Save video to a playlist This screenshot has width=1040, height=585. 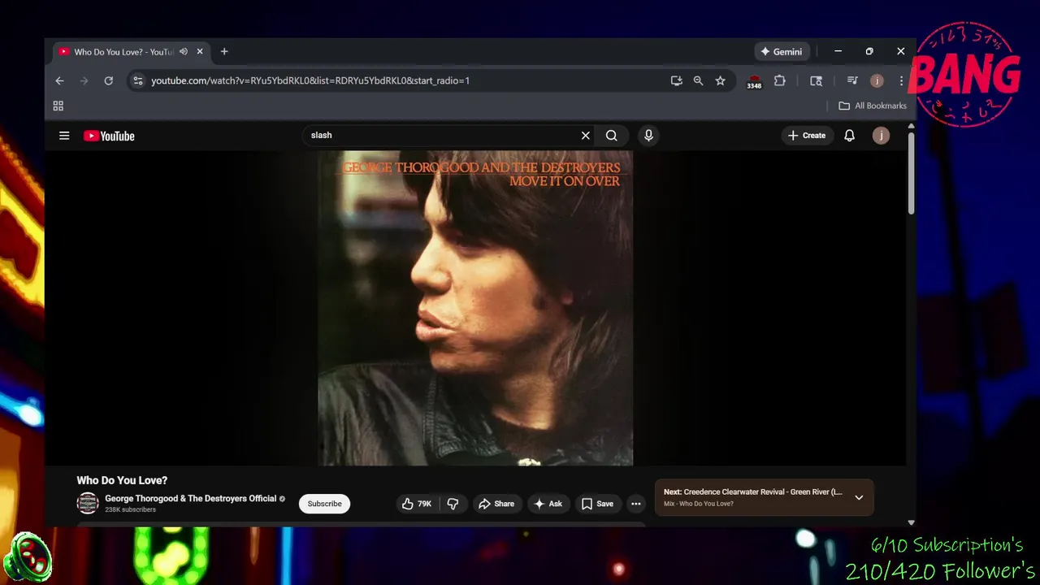tap(597, 504)
